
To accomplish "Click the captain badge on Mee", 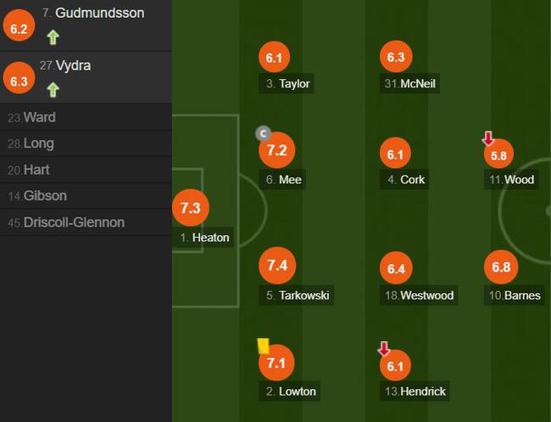I will pyautogui.click(x=263, y=134).
